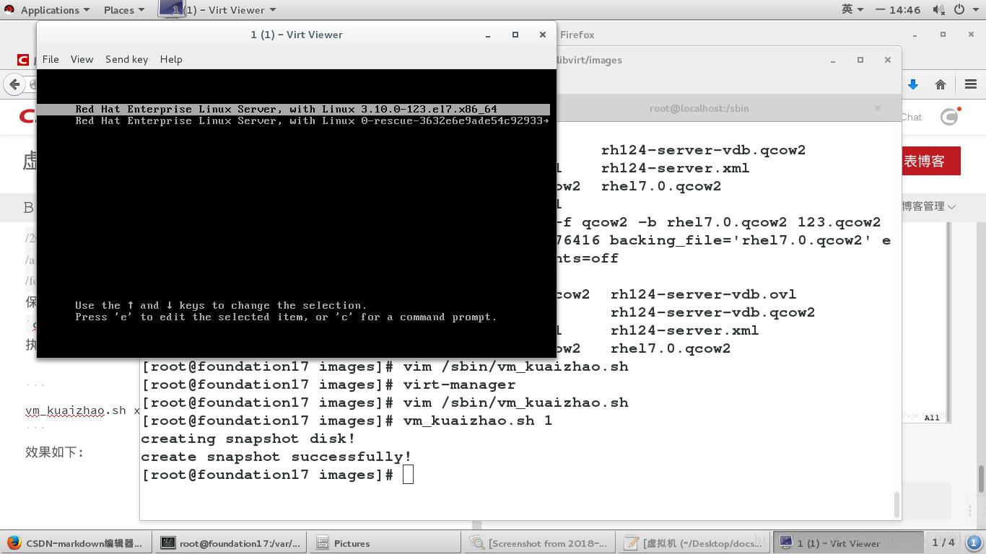This screenshot has height=554, width=986.
Task: Close the root@localhost:/sbin terminal tab
Action: coord(878,108)
